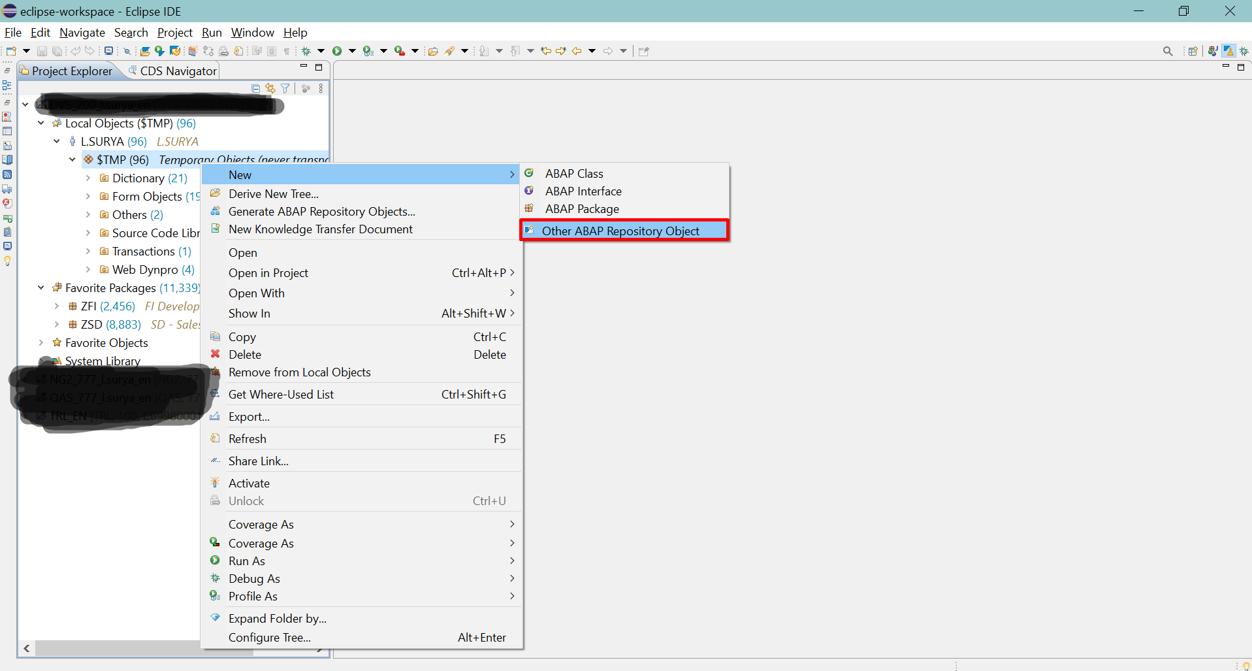Screen dimensions: 1252x671
Task: Switch to the CDS Navigator tab
Action: tap(174, 71)
